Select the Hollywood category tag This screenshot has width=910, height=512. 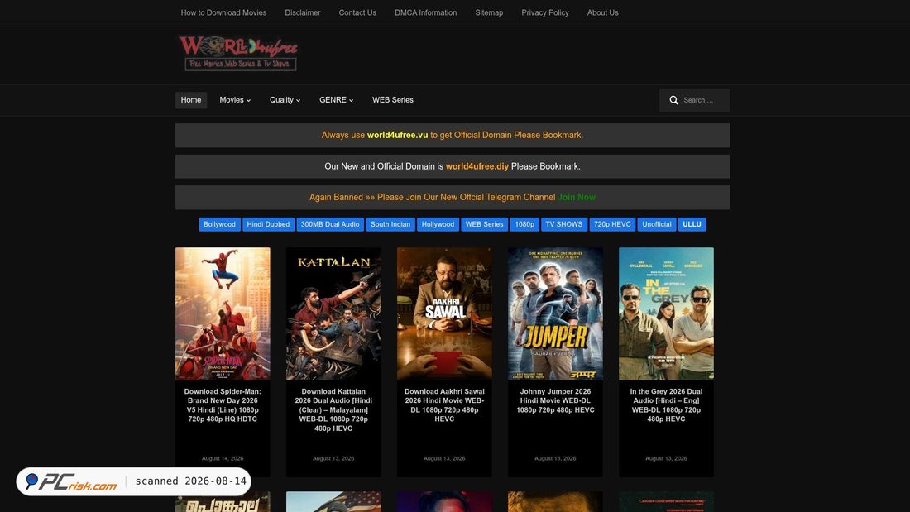point(438,225)
